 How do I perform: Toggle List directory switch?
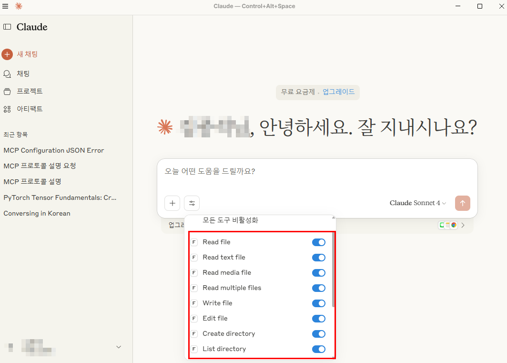pos(319,349)
